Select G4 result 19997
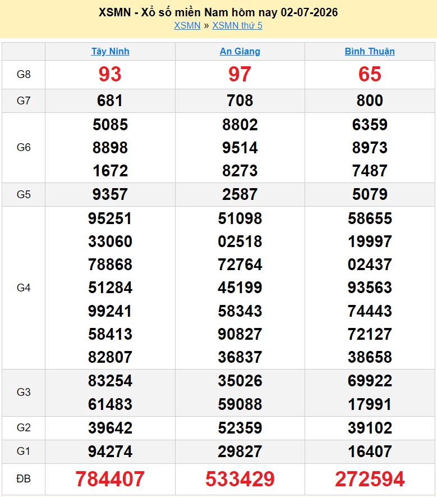 coord(370,241)
